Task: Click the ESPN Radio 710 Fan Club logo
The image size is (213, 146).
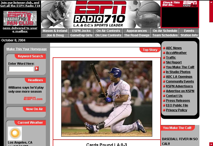Action: (20, 18)
